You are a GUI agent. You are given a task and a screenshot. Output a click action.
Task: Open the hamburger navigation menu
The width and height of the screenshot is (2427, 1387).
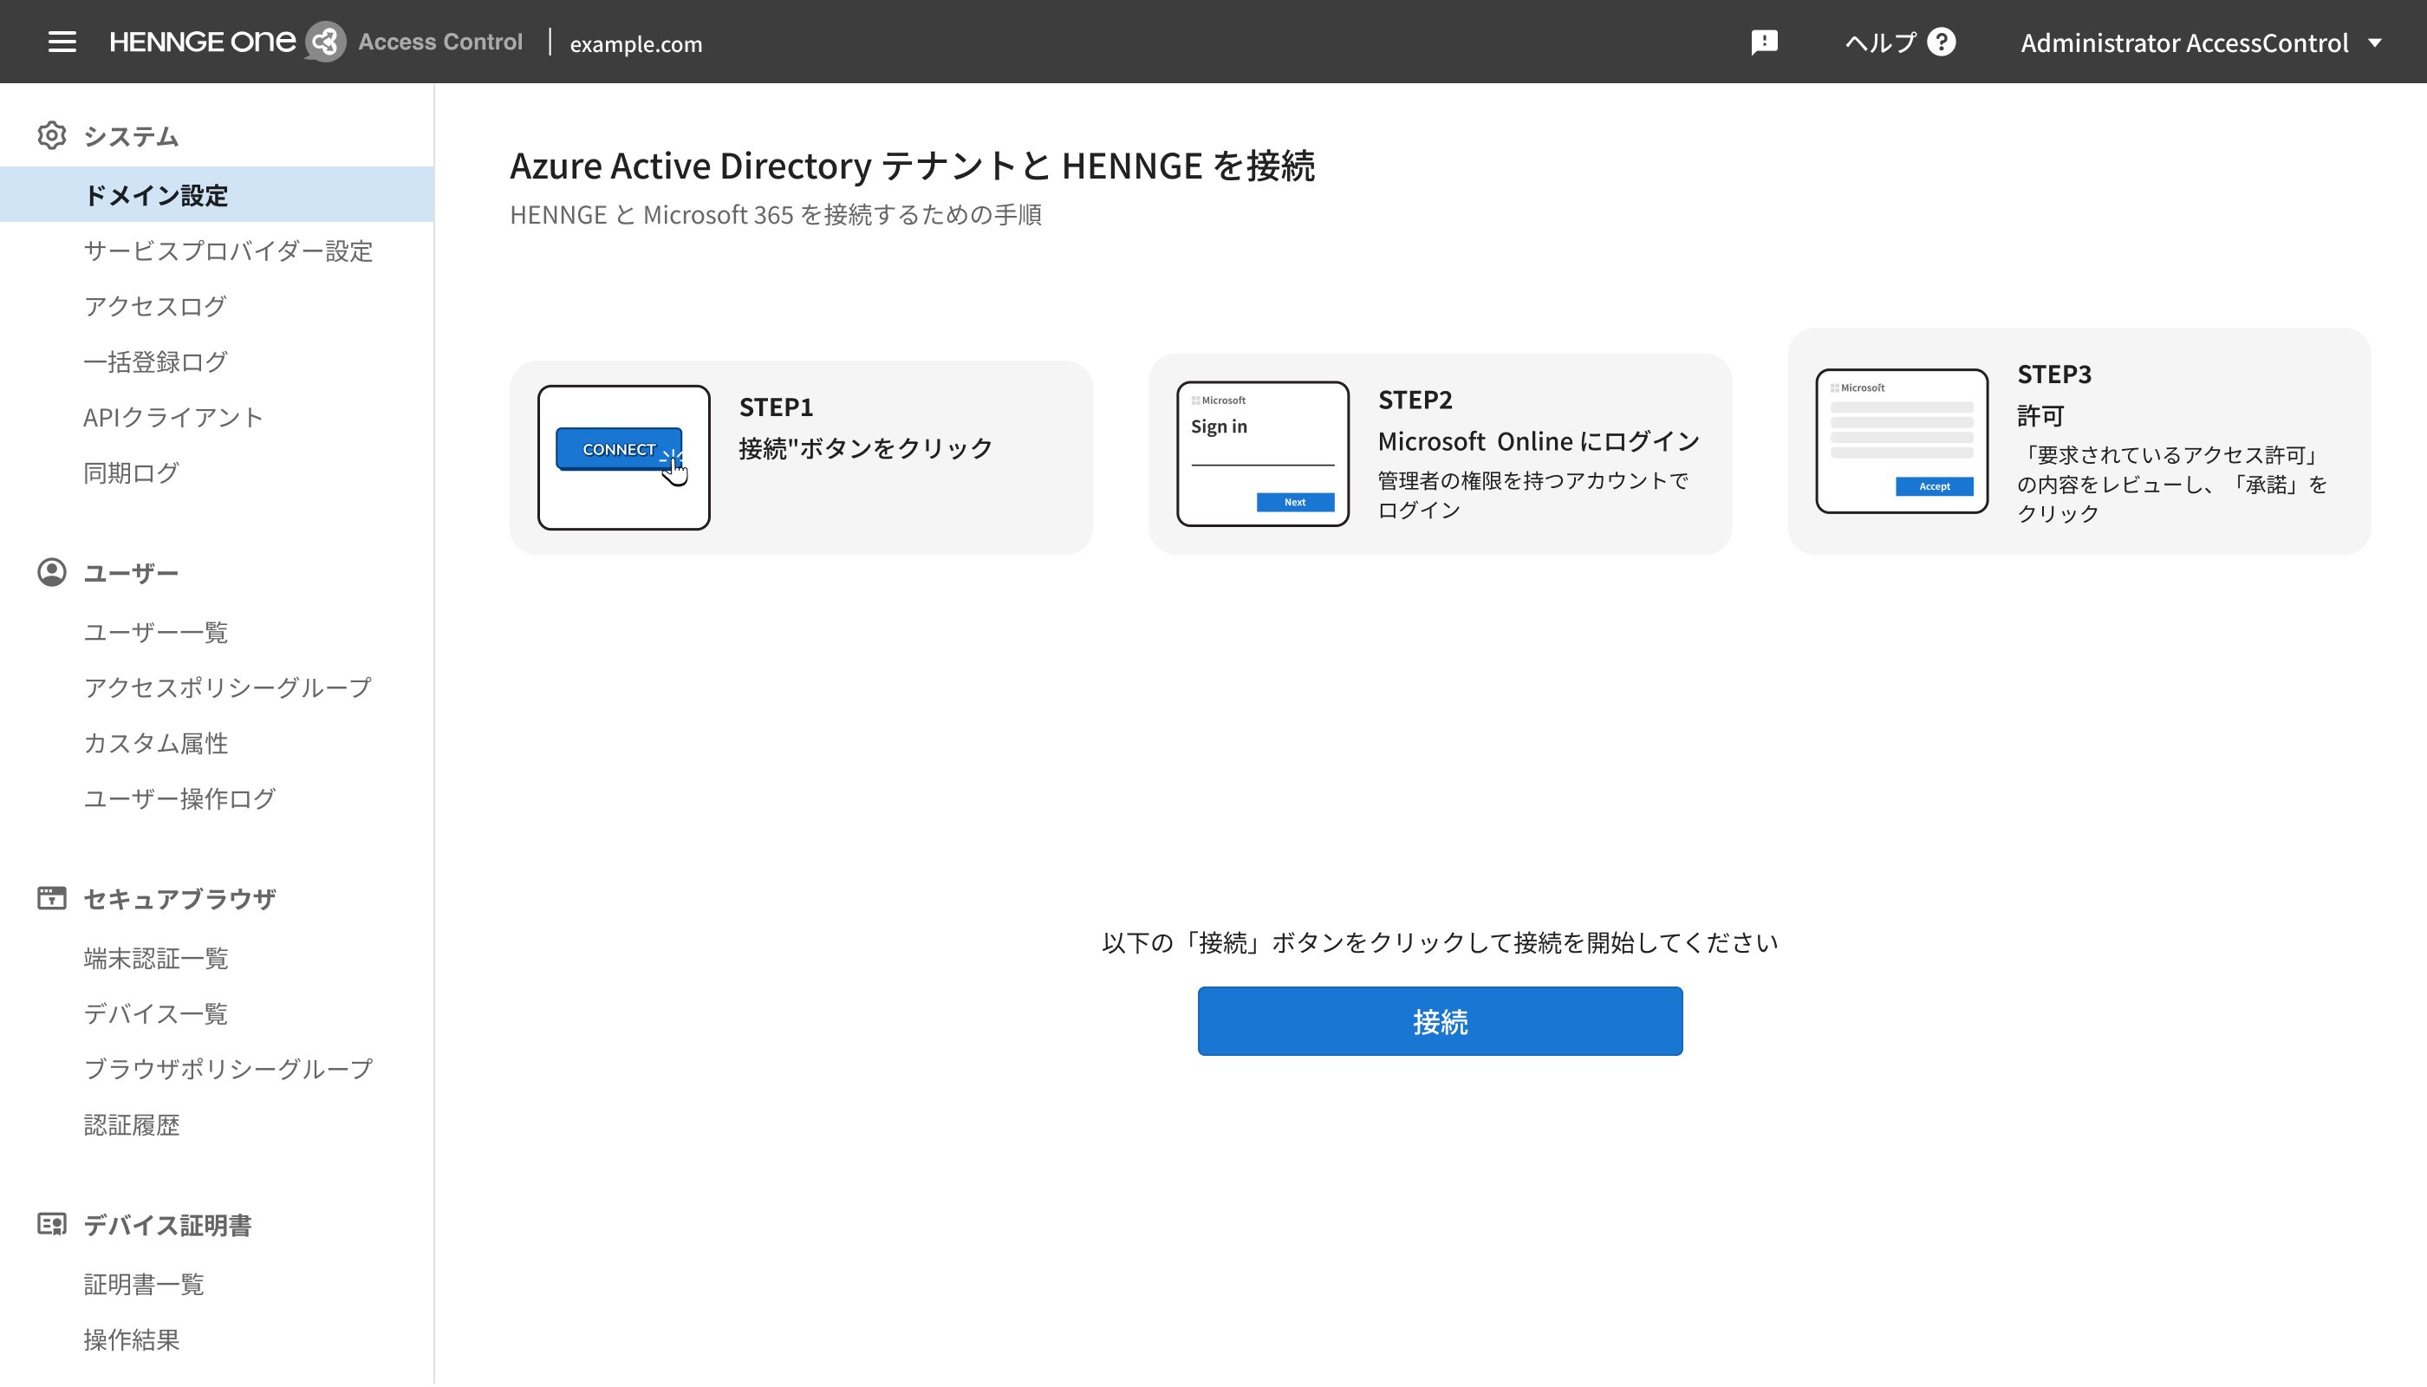(62, 42)
